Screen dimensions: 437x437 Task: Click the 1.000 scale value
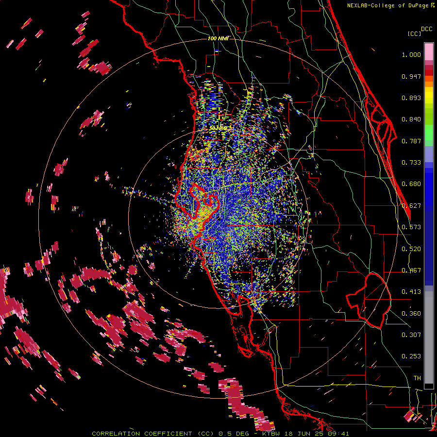tap(411, 54)
